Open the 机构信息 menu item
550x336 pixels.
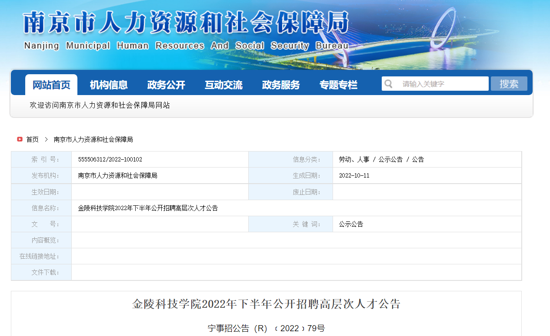109,85
